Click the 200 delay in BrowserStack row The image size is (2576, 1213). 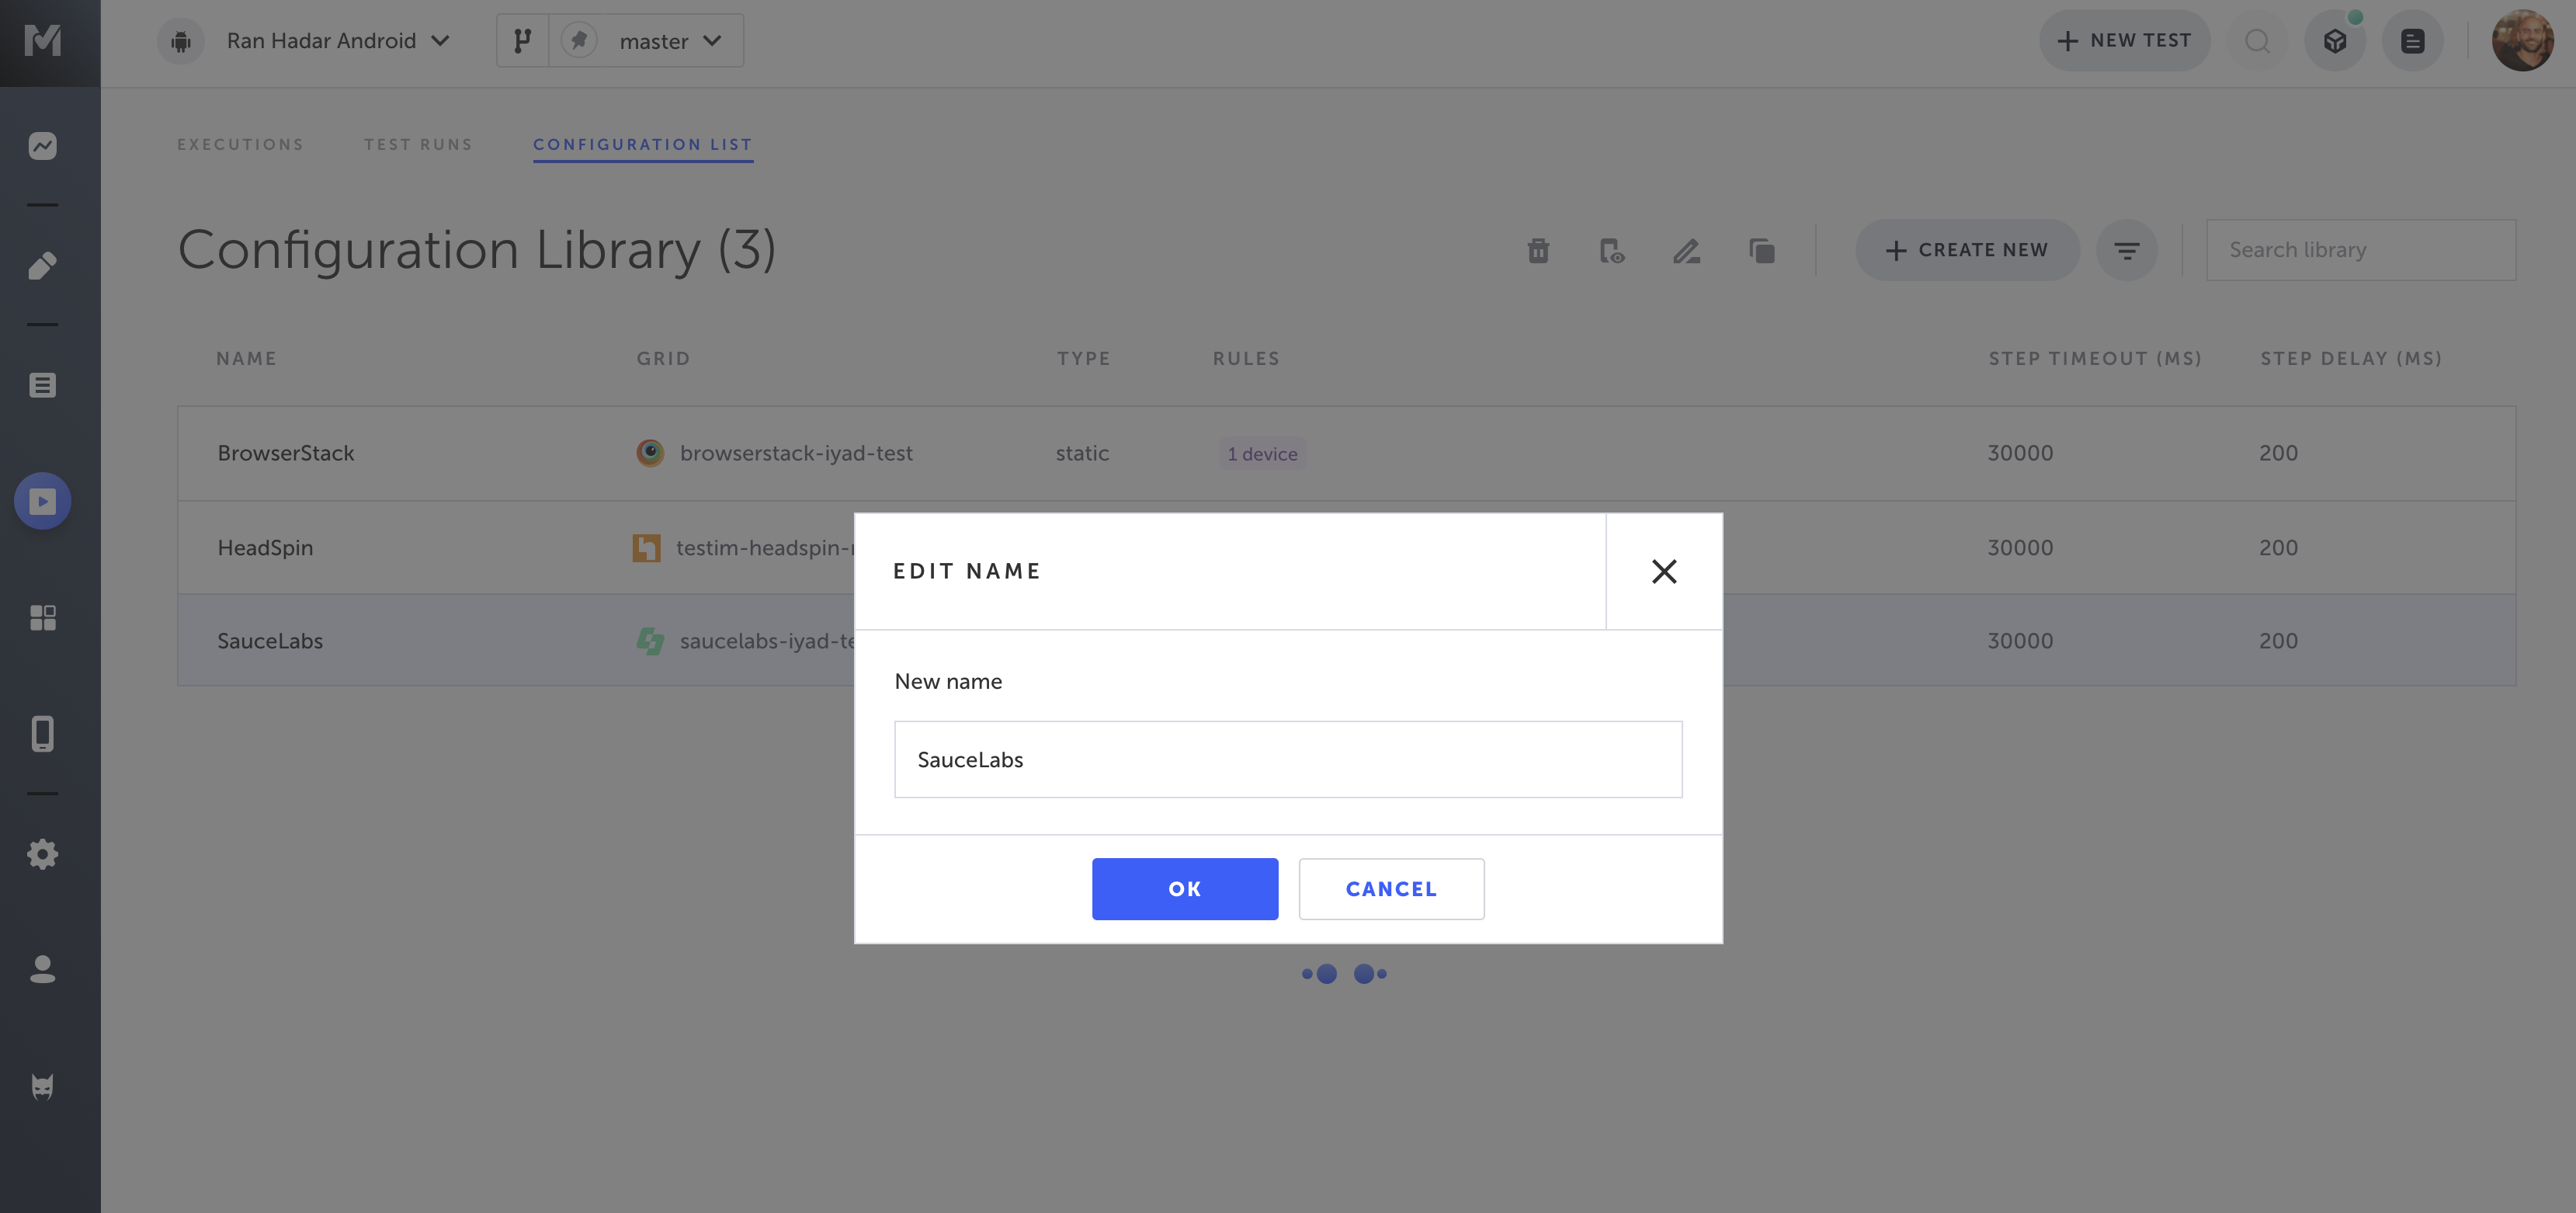[x=2278, y=453]
